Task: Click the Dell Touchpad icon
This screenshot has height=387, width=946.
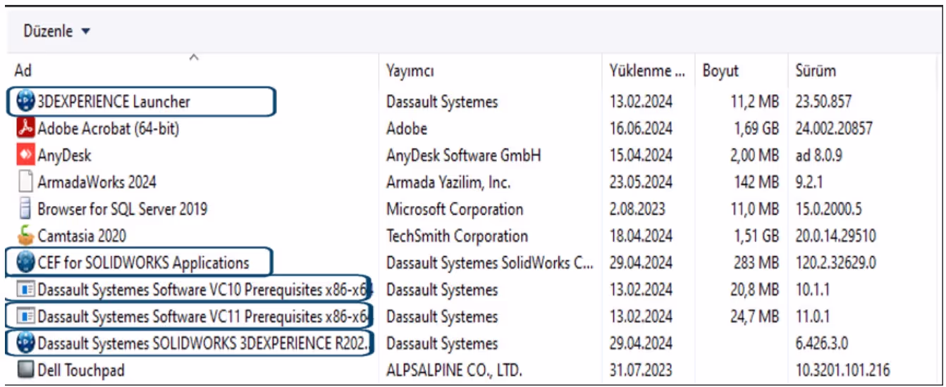Action: pos(25,370)
